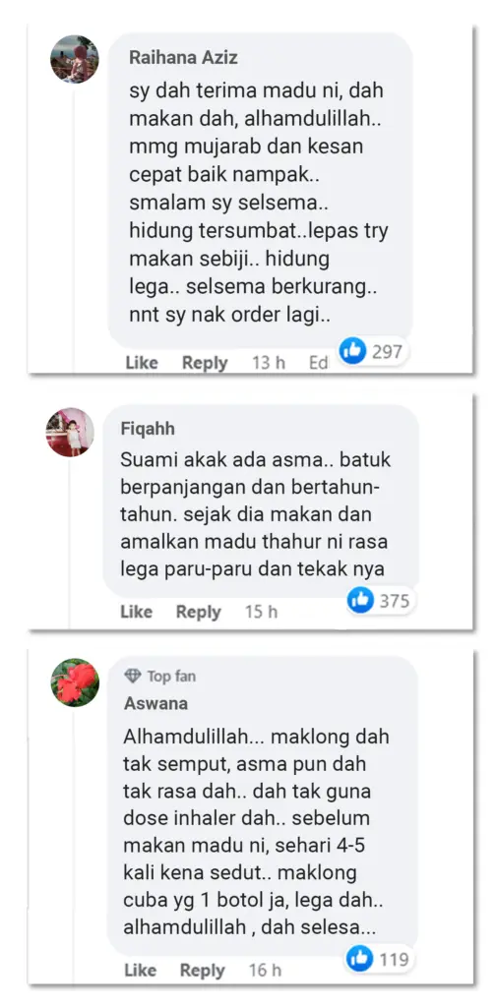496x1007 pixels.
Task: Reply to Fiqahh's comment
Action: tap(199, 612)
